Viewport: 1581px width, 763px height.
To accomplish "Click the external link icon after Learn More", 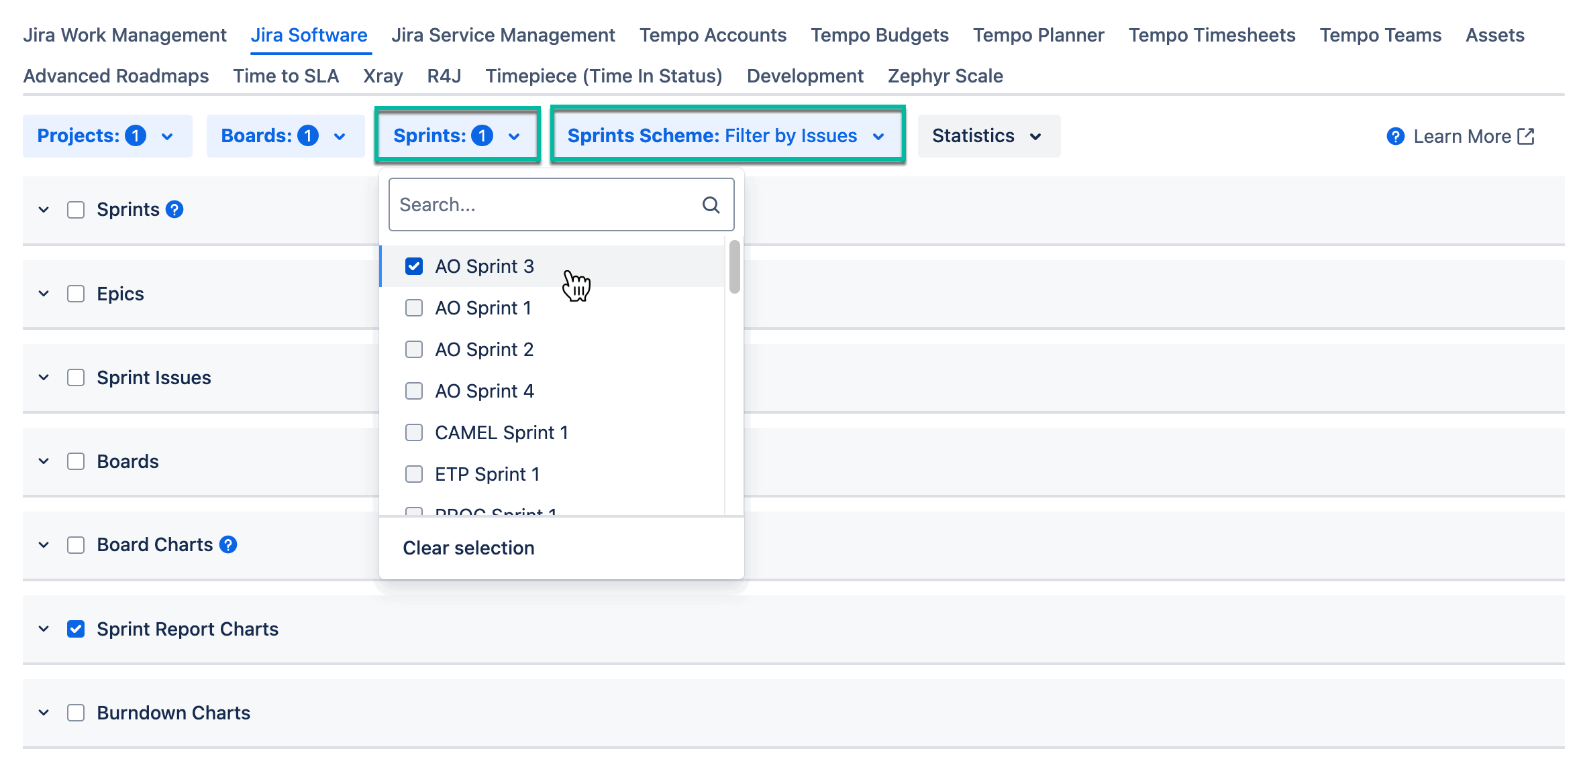I will coord(1528,135).
